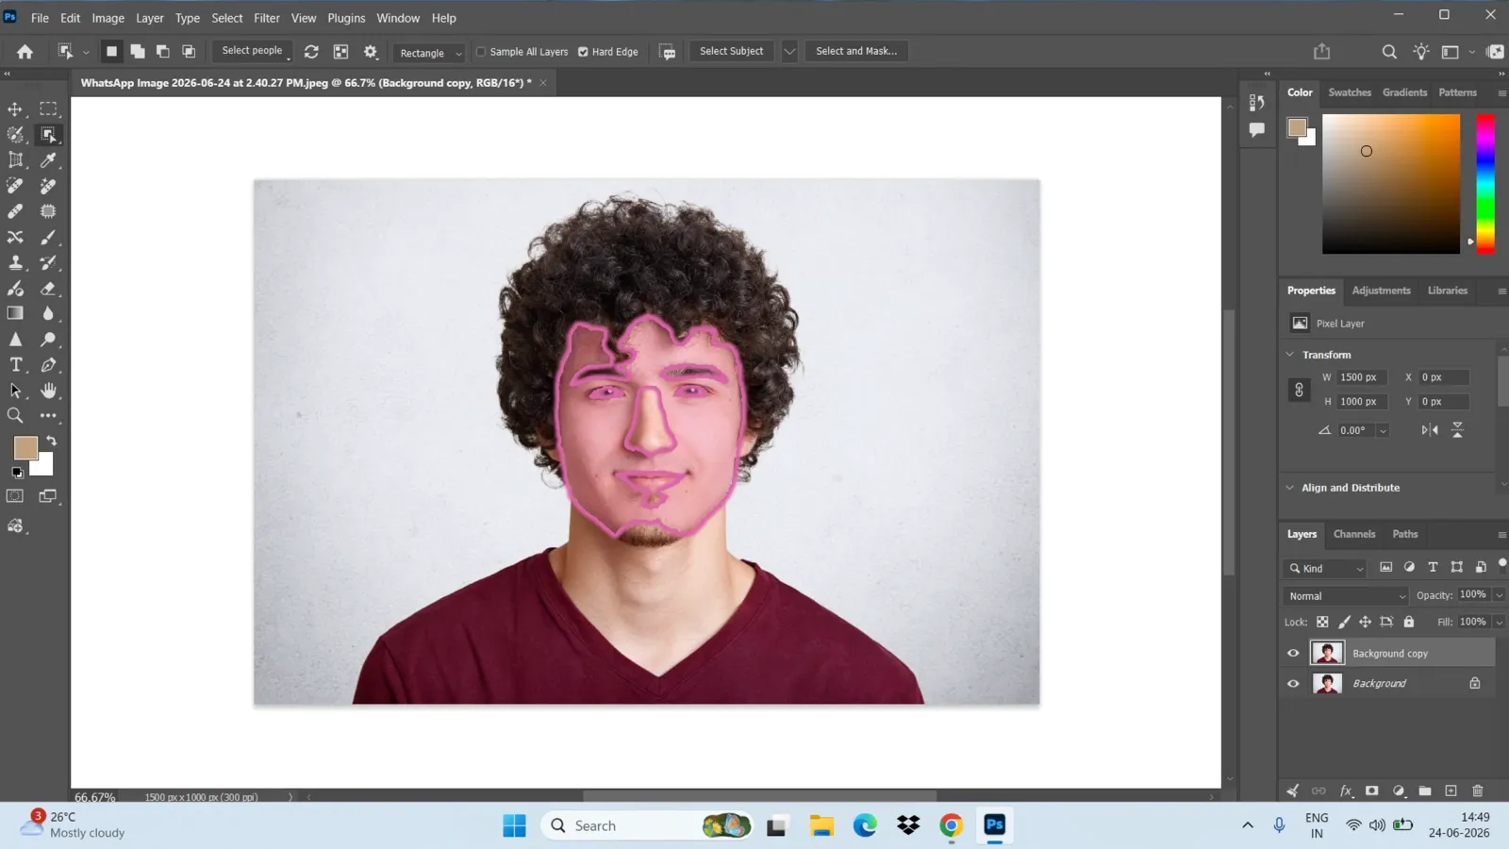1509x849 pixels.
Task: Select the Brush tool
Action: 48,237
